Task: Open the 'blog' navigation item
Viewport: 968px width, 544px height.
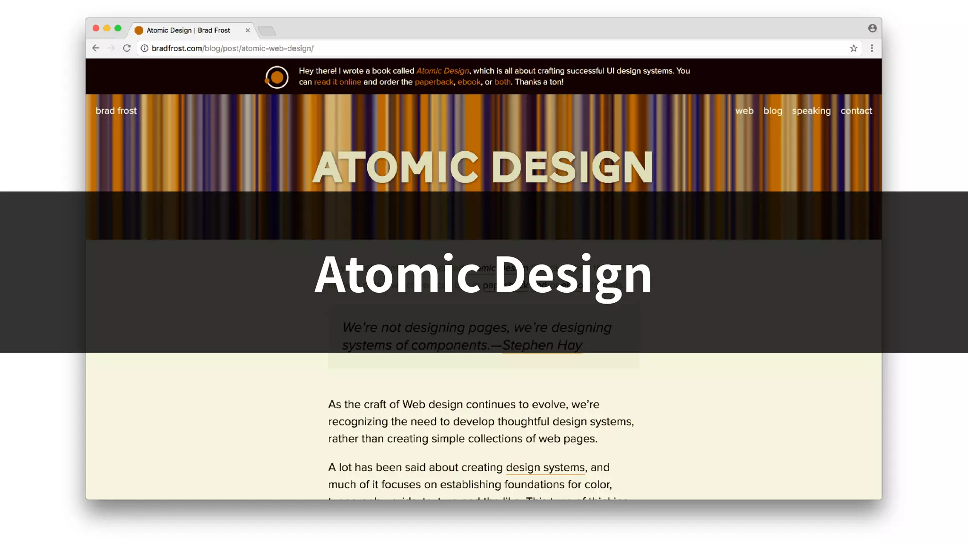Action: pos(773,111)
